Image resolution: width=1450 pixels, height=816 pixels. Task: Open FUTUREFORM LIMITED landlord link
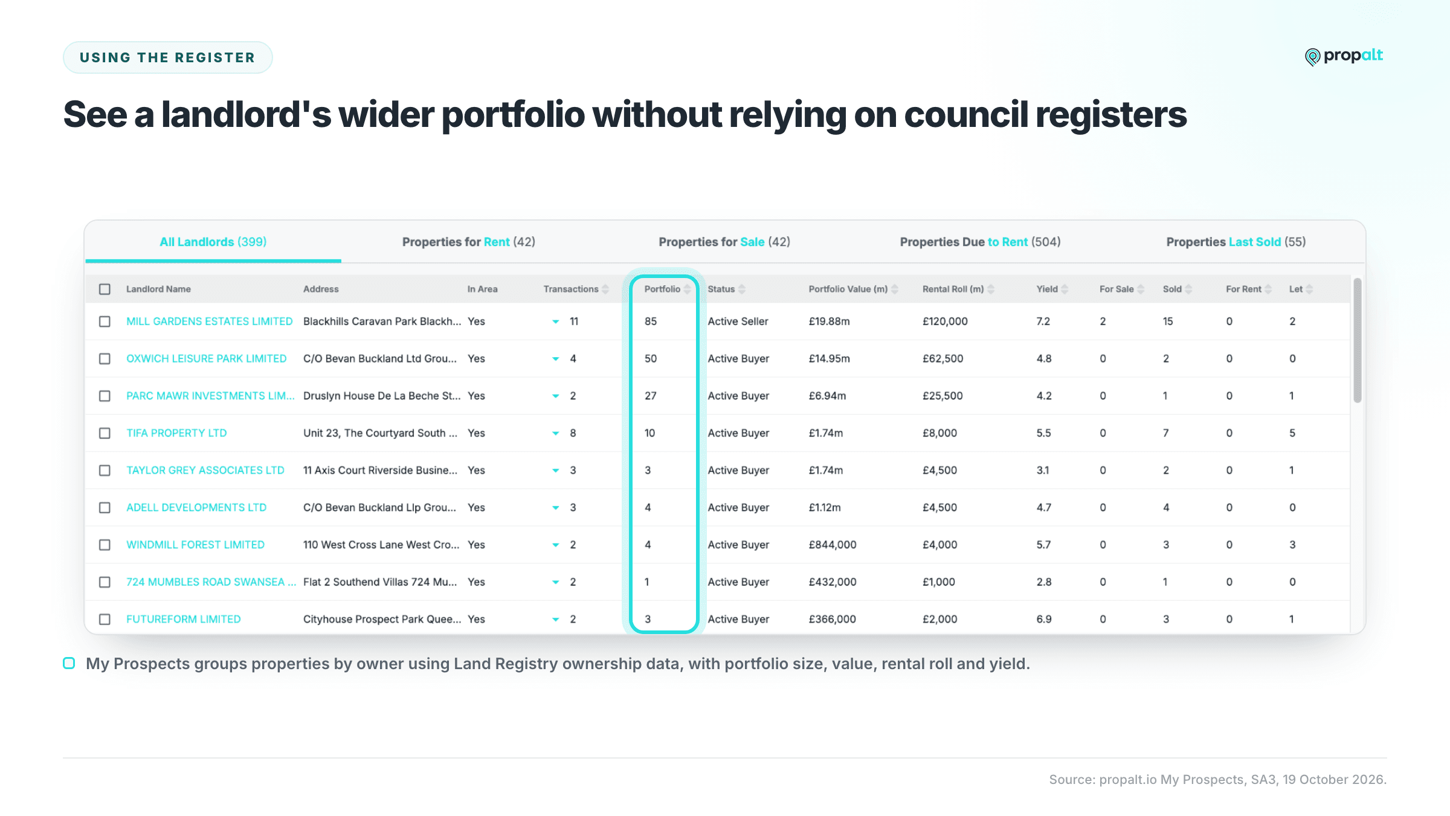[184, 620]
